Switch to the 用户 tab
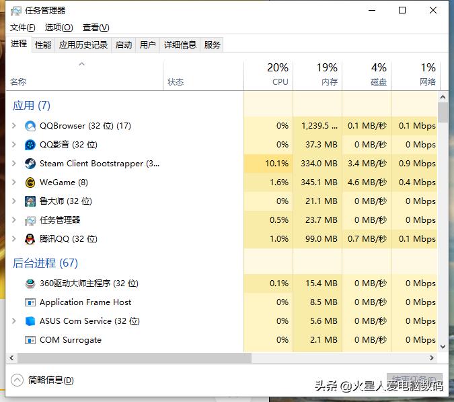 click(x=147, y=44)
